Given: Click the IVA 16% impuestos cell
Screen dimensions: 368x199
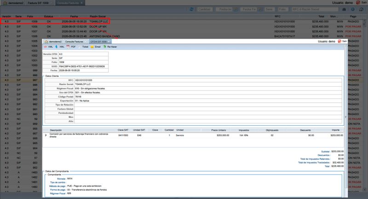Looking at the screenshot, I should click(244, 135).
